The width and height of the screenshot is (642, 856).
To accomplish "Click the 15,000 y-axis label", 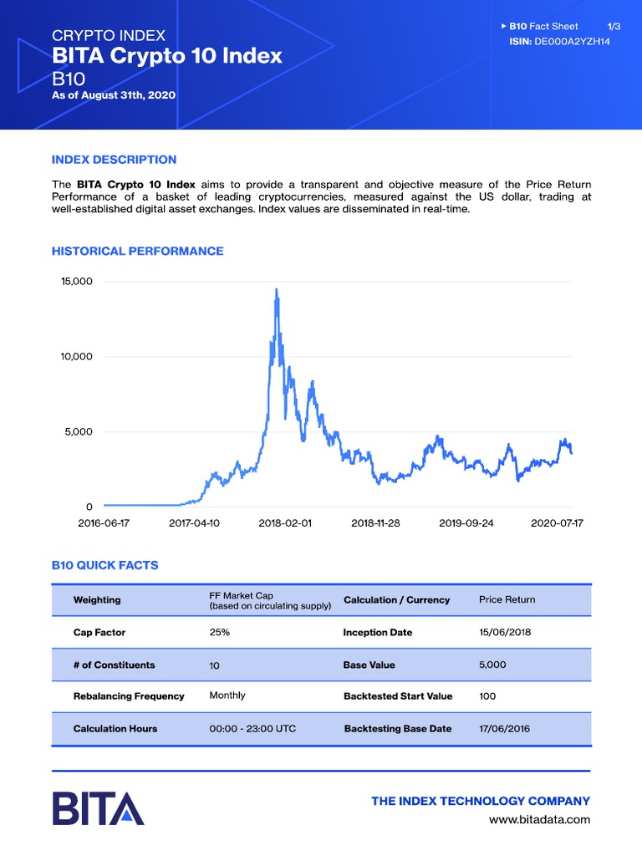I will pyautogui.click(x=77, y=282).
